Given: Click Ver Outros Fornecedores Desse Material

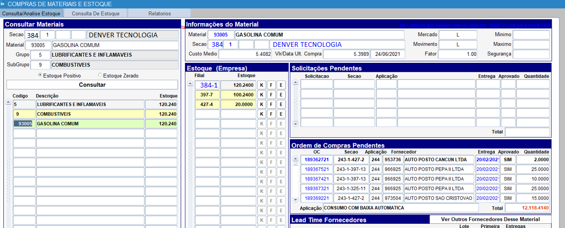Looking at the screenshot, I should [x=490, y=219].
